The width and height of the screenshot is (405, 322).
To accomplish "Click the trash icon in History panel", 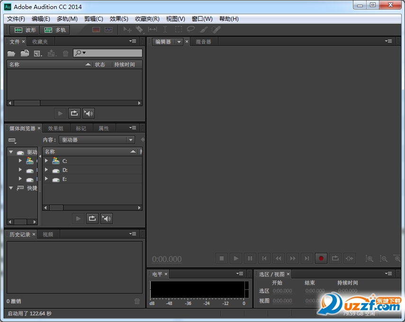I will [137, 301].
